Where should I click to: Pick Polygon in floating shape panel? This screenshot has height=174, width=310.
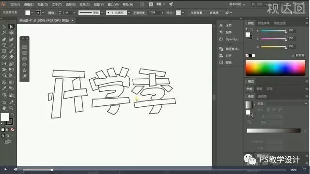25,64
